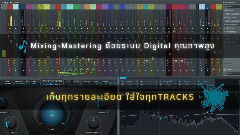Open Auto-Tune Pro settings gear
The image size is (240, 135).
tap(111, 83)
